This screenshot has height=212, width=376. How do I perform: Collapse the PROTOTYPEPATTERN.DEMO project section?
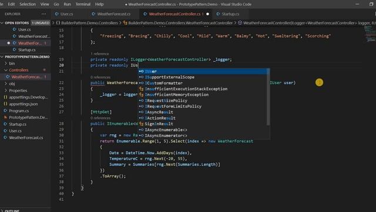(25, 57)
